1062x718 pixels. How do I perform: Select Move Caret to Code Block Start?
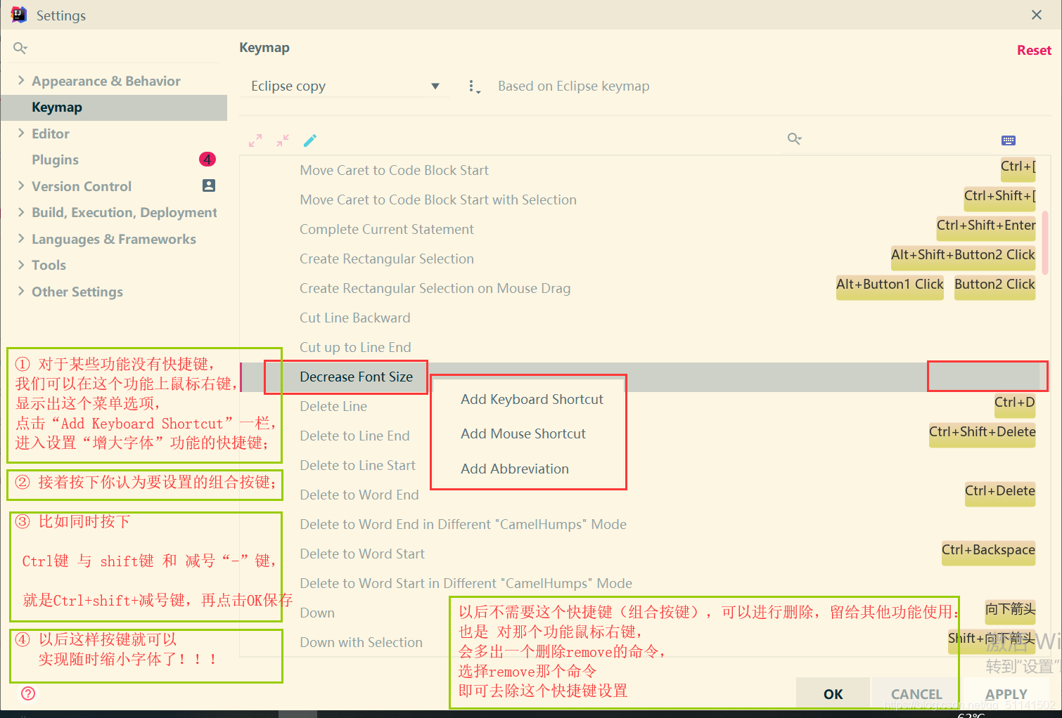pyautogui.click(x=394, y=170)
